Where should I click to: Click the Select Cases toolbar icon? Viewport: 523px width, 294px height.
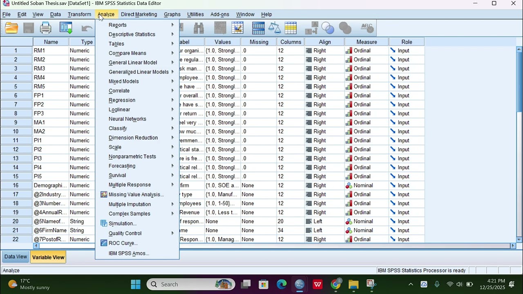click(x=291, y=28)
